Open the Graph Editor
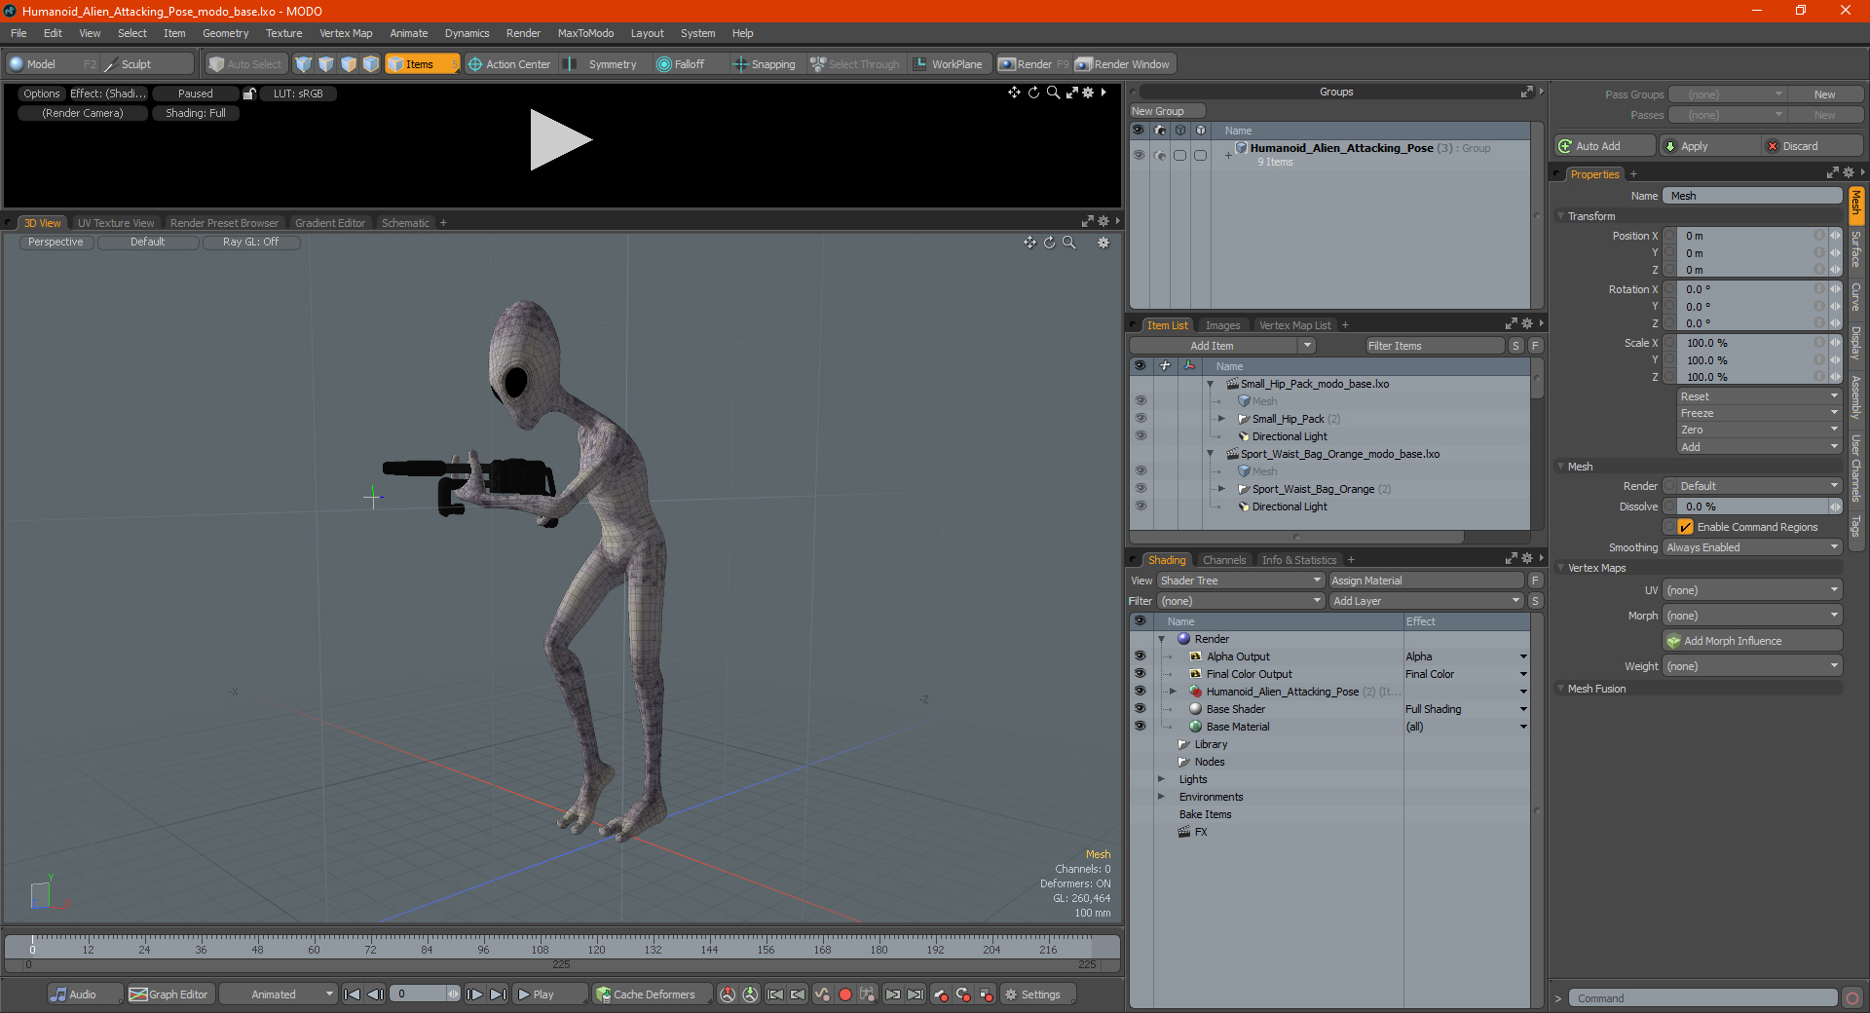 (x=168, y=994)
